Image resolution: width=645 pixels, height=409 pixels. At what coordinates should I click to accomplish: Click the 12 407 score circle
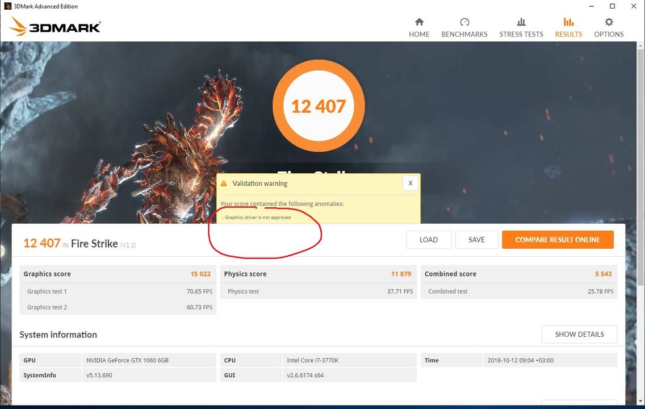(319, 106)
